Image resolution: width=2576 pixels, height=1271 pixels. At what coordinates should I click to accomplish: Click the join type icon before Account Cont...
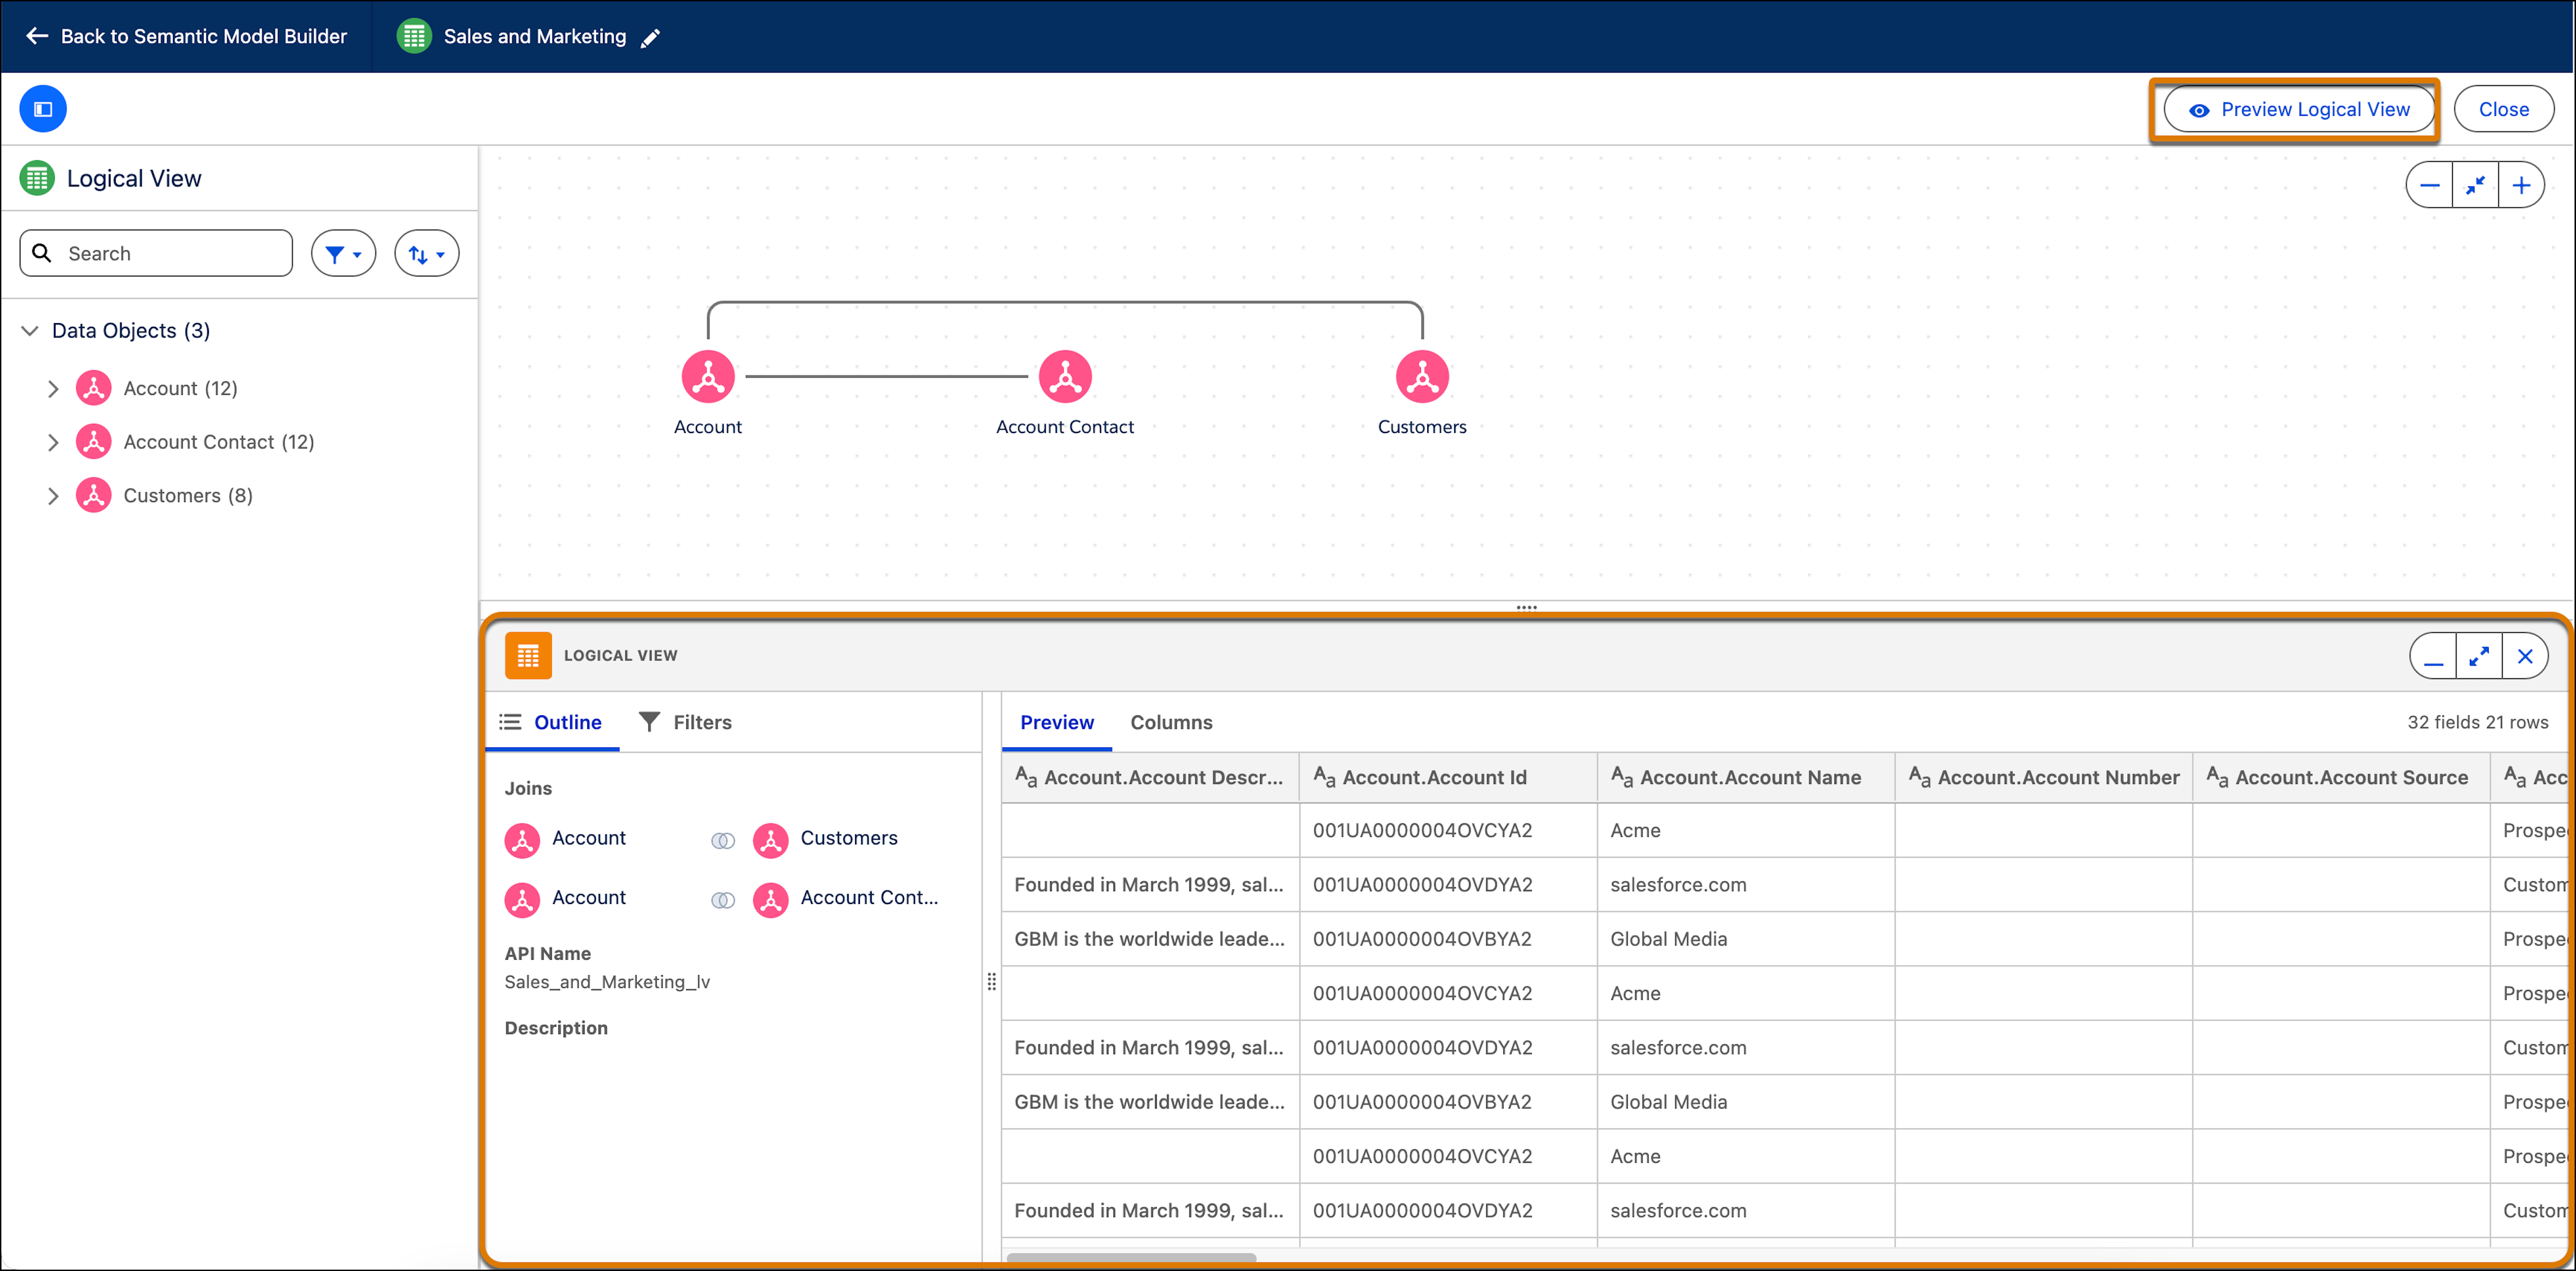(x=723, y=901)
